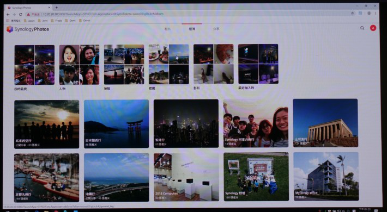This screenshot has height=212, width=387.
Task: Reload the page with the browser refresh icon
Action: tap(21, 15)
